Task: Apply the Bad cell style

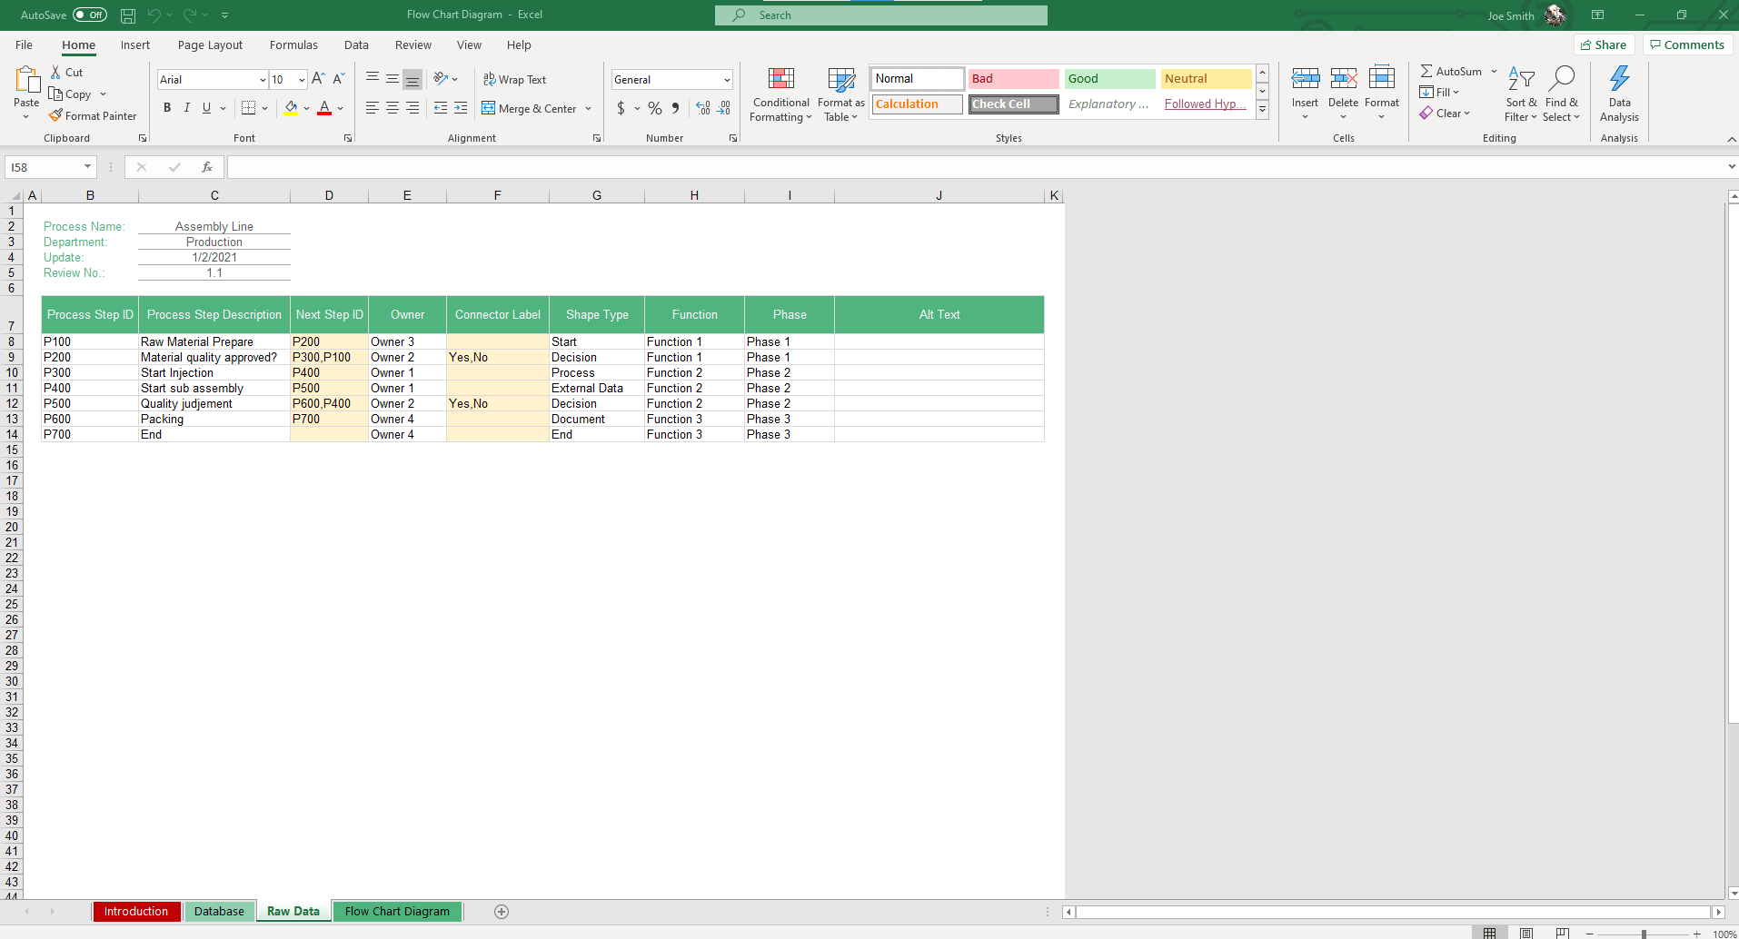Action: (x=1013, y=79)
